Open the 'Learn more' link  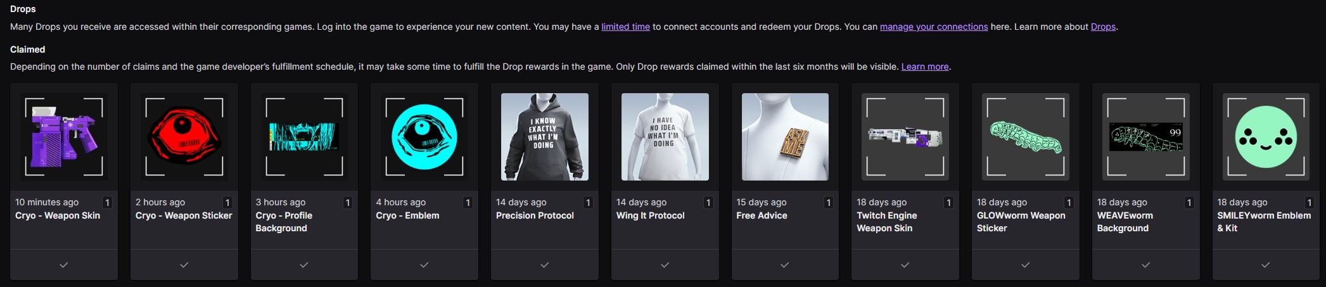[x=924, y=67]
